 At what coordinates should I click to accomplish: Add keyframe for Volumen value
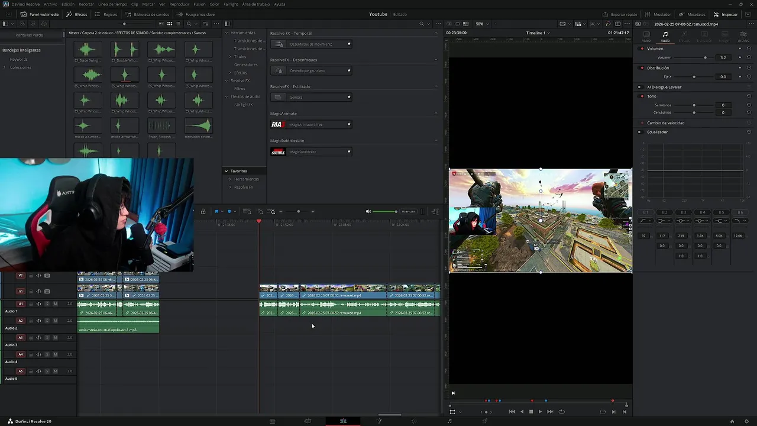click(x=739, y=57)
